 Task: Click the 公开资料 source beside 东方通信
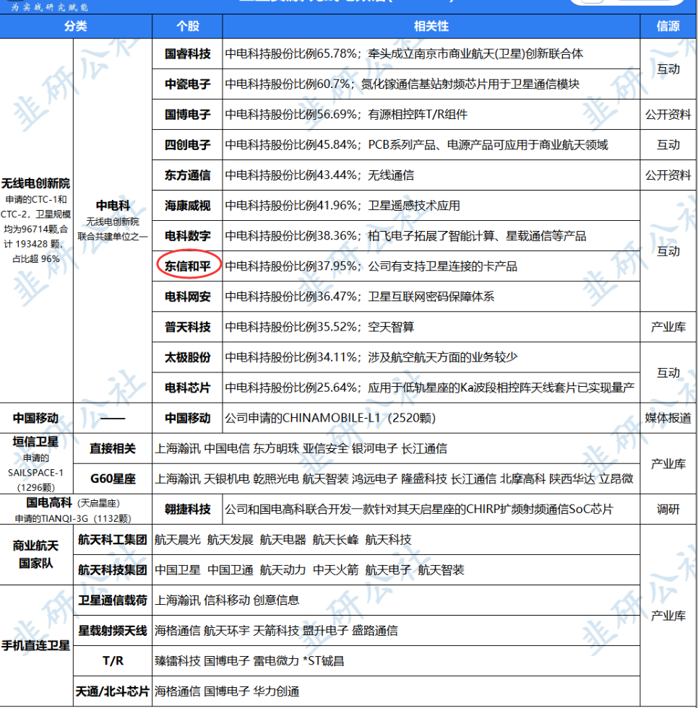[668, 175]
